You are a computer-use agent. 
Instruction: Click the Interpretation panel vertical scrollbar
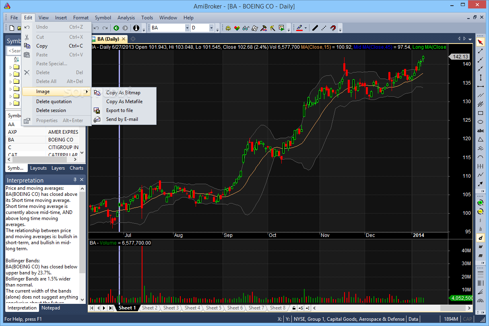click(x=83, y=244)
